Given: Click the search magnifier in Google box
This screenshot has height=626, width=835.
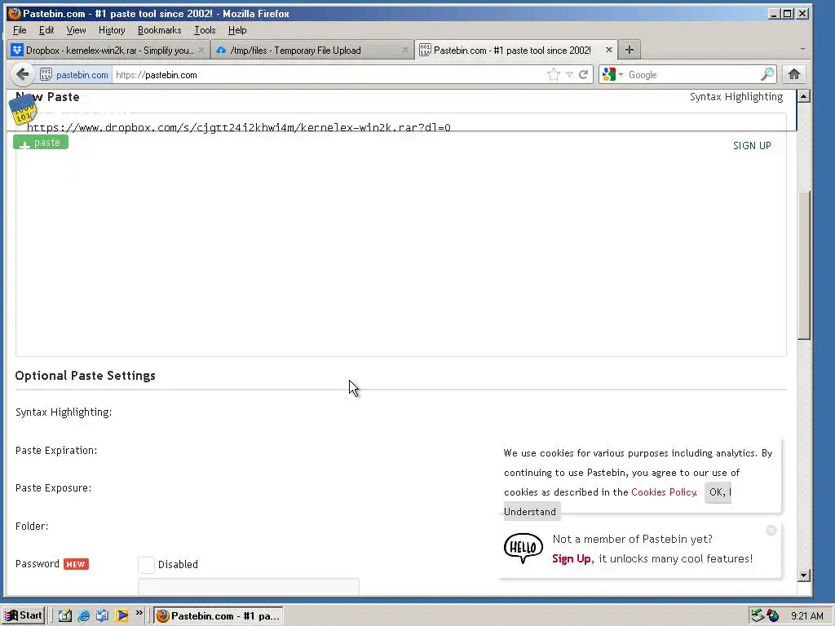Looking at the screenshot, I should [767, 74].
